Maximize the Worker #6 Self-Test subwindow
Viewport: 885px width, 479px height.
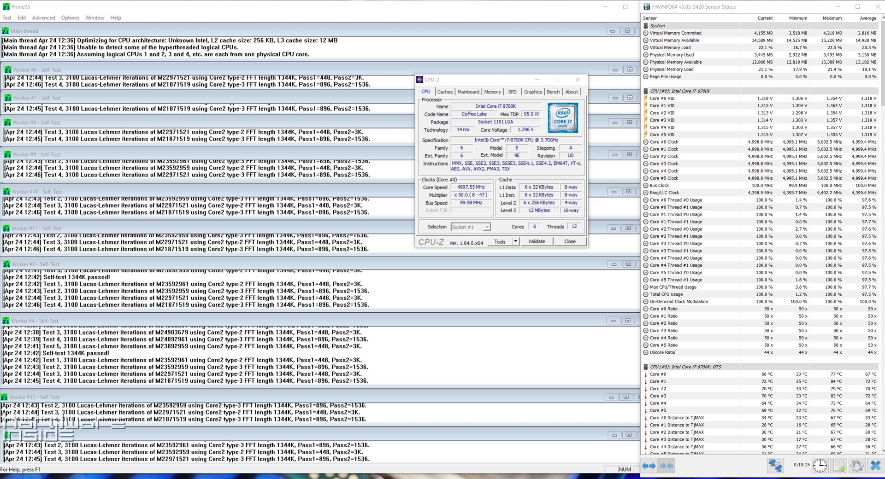(x=630, y=70)
